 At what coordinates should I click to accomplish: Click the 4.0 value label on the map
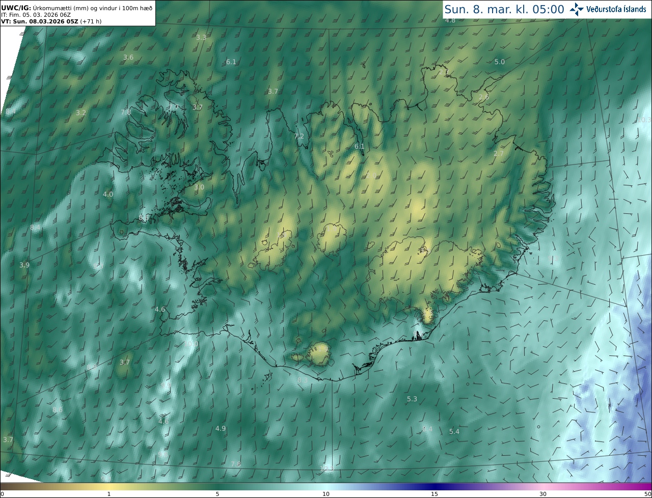(x=108, y=194)
